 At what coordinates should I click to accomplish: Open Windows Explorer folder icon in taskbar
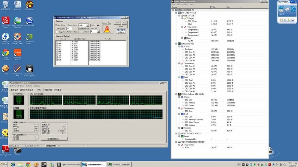click(x=20, y=165)
